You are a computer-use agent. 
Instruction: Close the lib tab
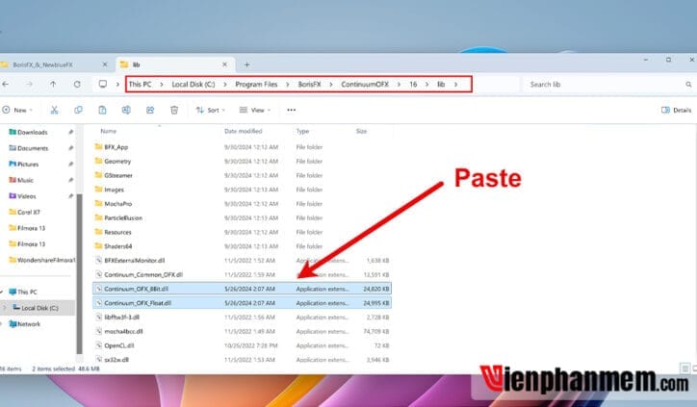tap(224, 64)
